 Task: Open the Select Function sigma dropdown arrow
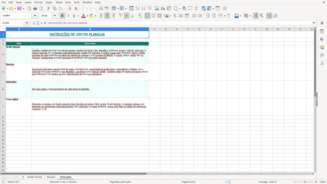pyautogui.click(x=41, y=23)
